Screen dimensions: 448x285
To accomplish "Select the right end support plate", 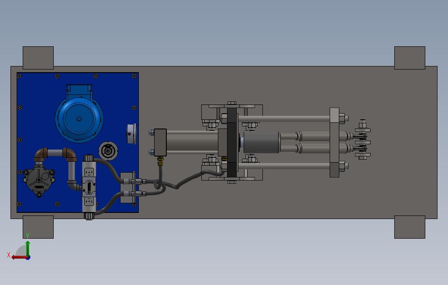I will tap(334, 142).
